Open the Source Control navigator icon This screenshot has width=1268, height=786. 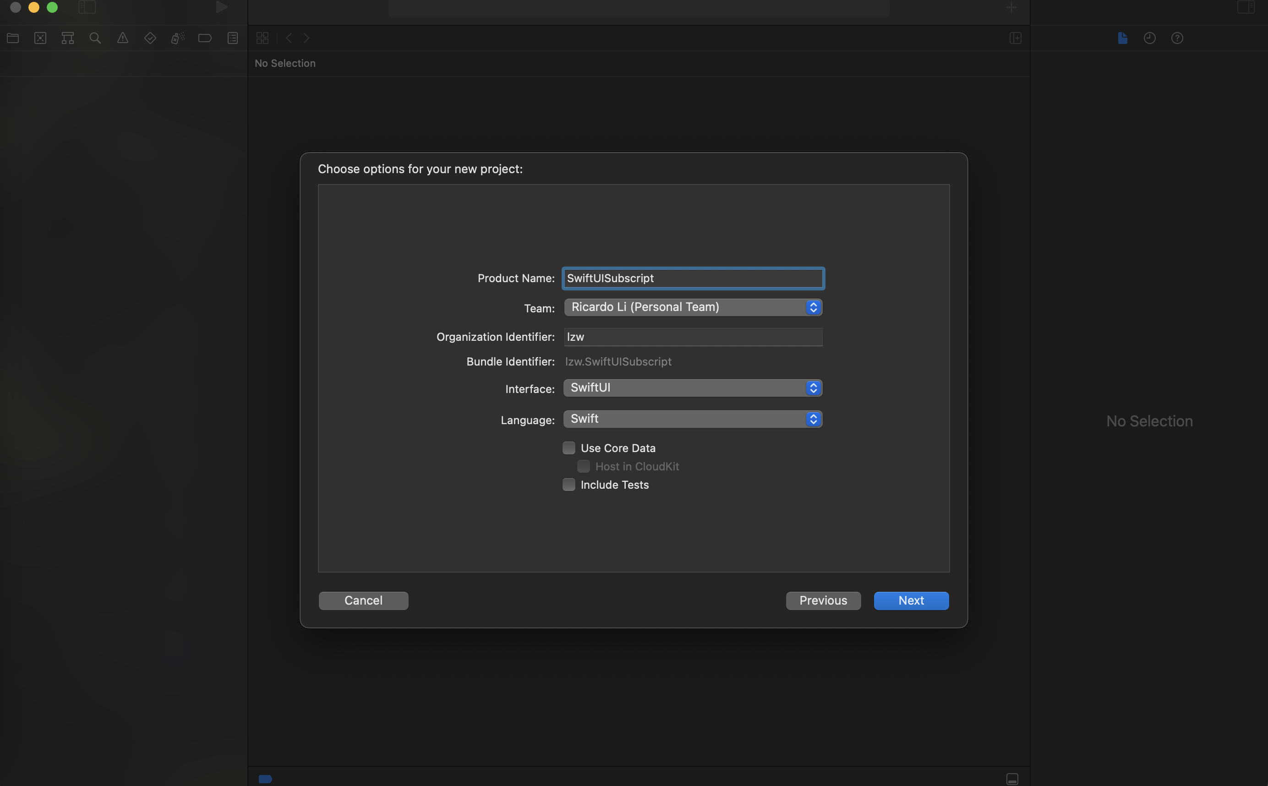pos(41,38)
